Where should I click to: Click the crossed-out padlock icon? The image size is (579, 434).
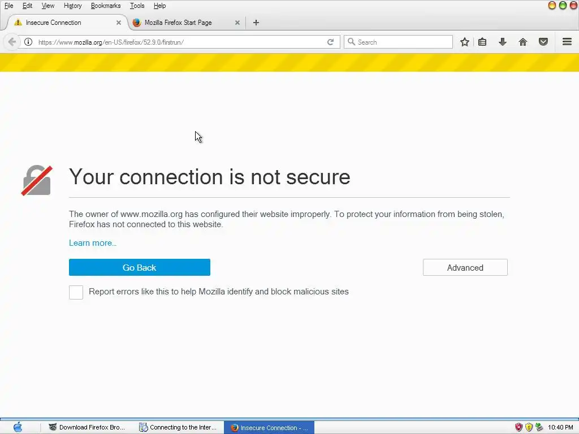point(37,180)
